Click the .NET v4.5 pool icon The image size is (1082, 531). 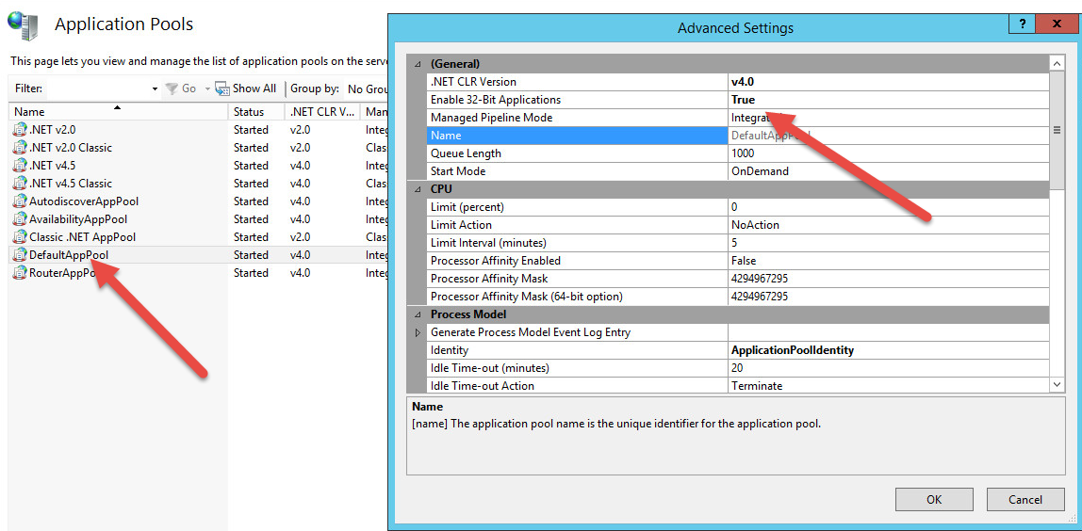pyautogui.click(x=20, y=166)
